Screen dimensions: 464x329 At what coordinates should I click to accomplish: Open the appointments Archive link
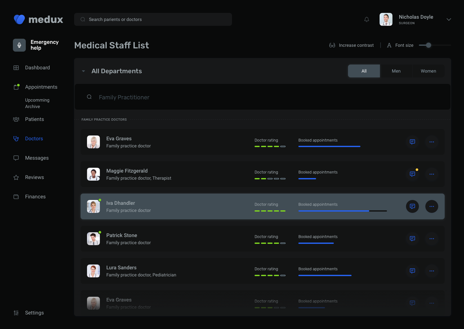33,106
